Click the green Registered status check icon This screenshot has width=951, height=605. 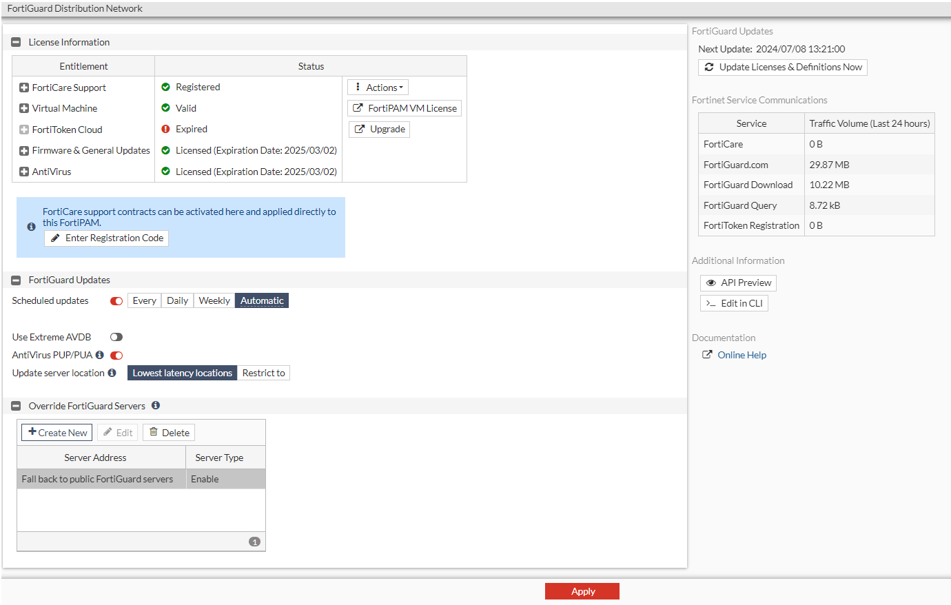[165, 88]
